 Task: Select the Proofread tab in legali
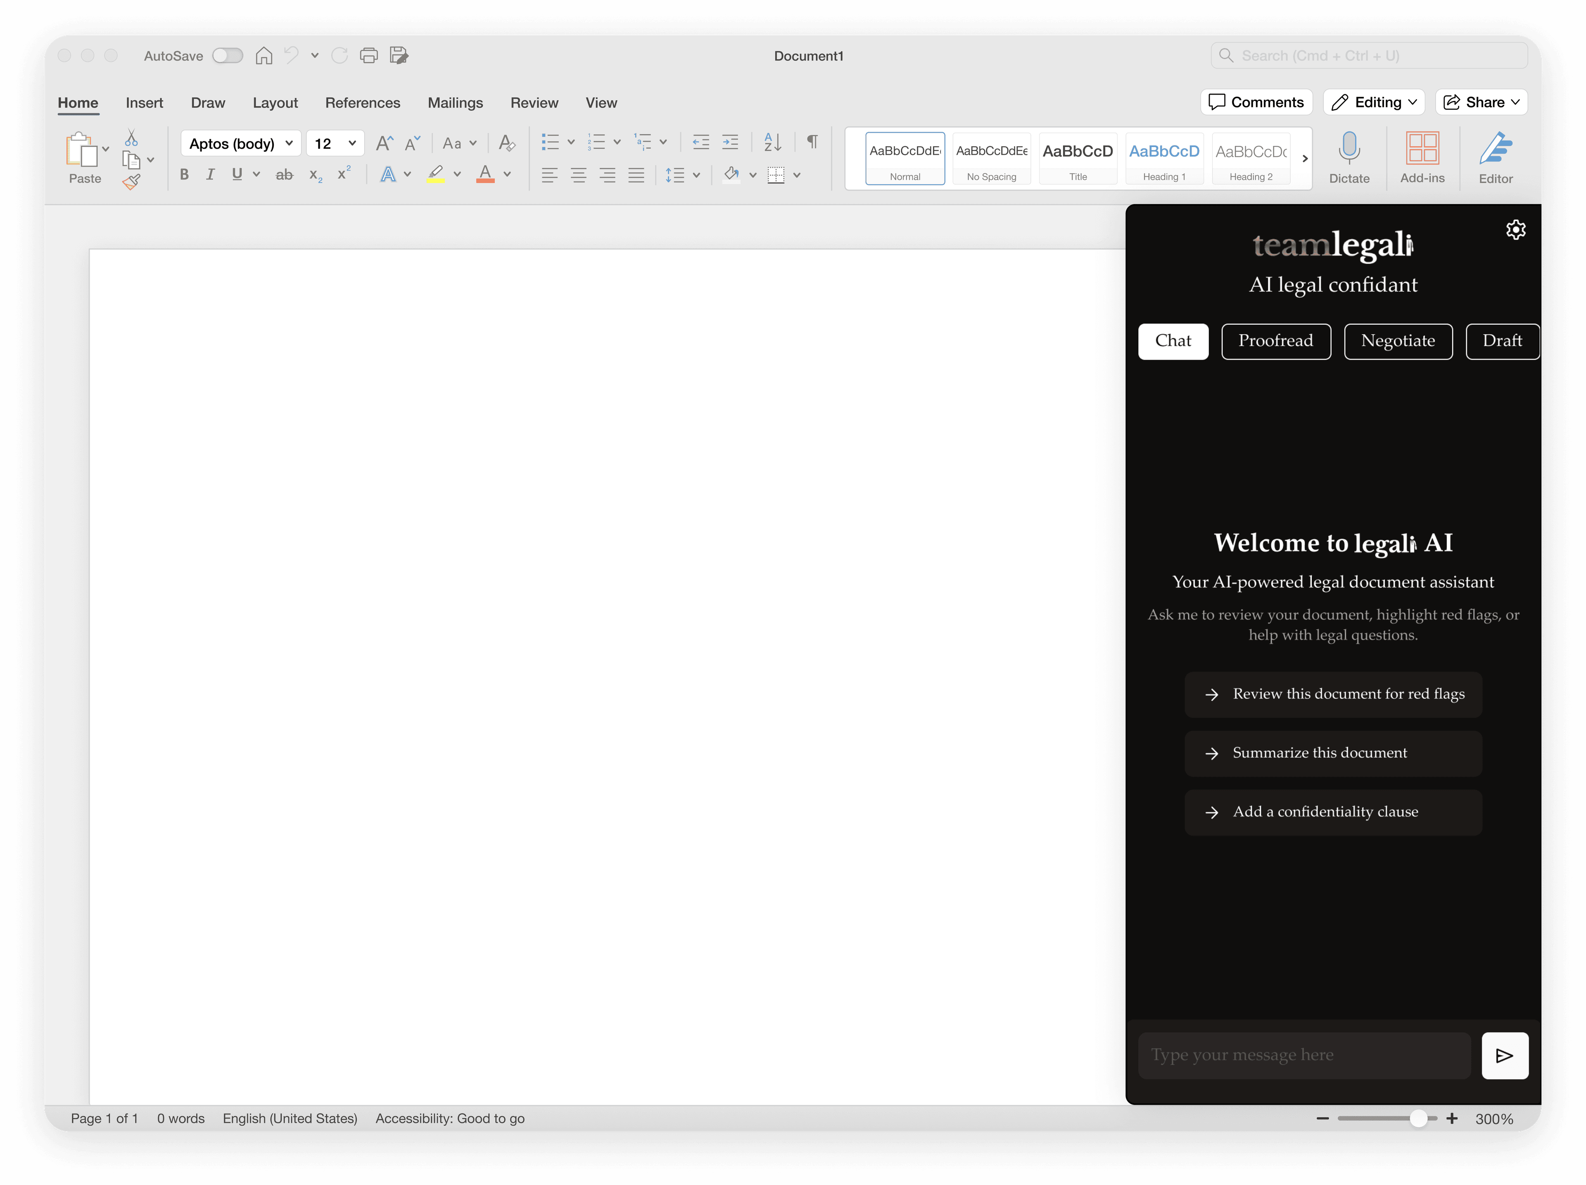coord(1276,341)
